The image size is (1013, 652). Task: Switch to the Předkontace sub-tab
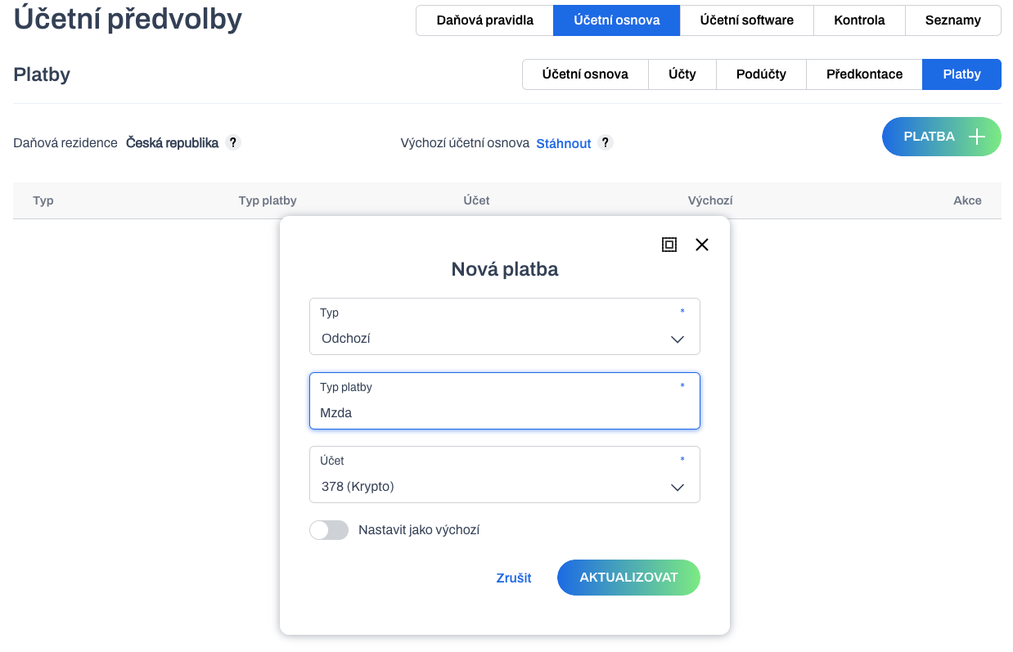tap(864, 74)
